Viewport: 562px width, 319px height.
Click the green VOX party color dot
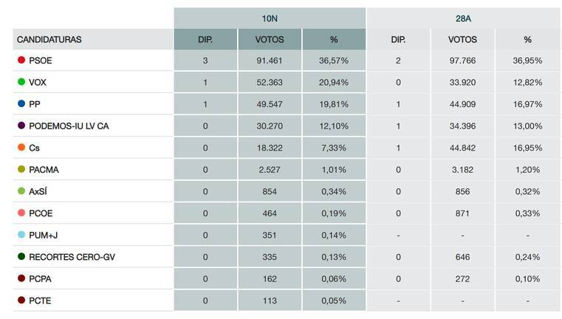tap(21, 83)
